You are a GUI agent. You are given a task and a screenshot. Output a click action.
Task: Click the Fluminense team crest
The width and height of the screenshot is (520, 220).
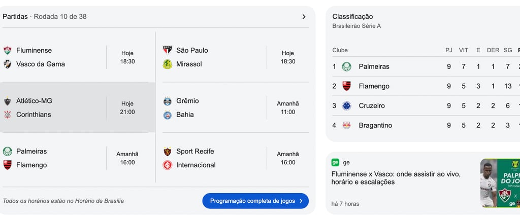tap(8, 50)
